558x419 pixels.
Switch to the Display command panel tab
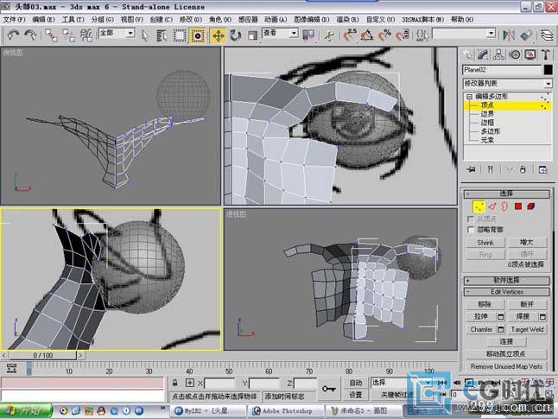(530, 54)
